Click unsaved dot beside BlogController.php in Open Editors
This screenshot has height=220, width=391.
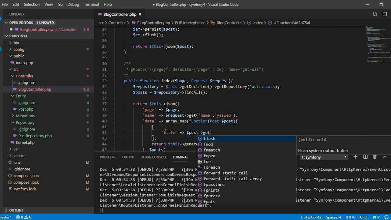[11, 29]
